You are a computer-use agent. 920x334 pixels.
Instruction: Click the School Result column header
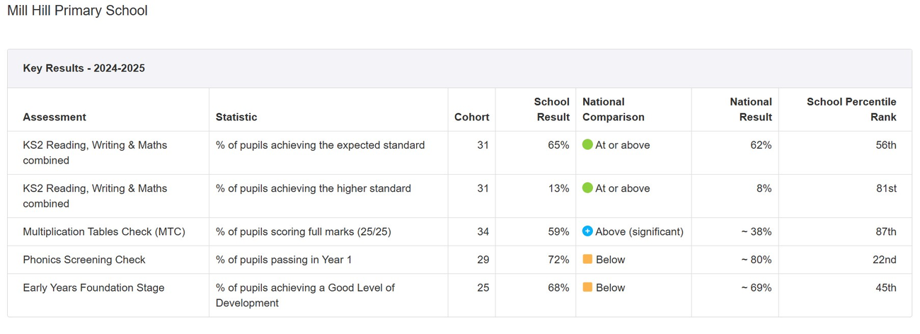point(553,110)
